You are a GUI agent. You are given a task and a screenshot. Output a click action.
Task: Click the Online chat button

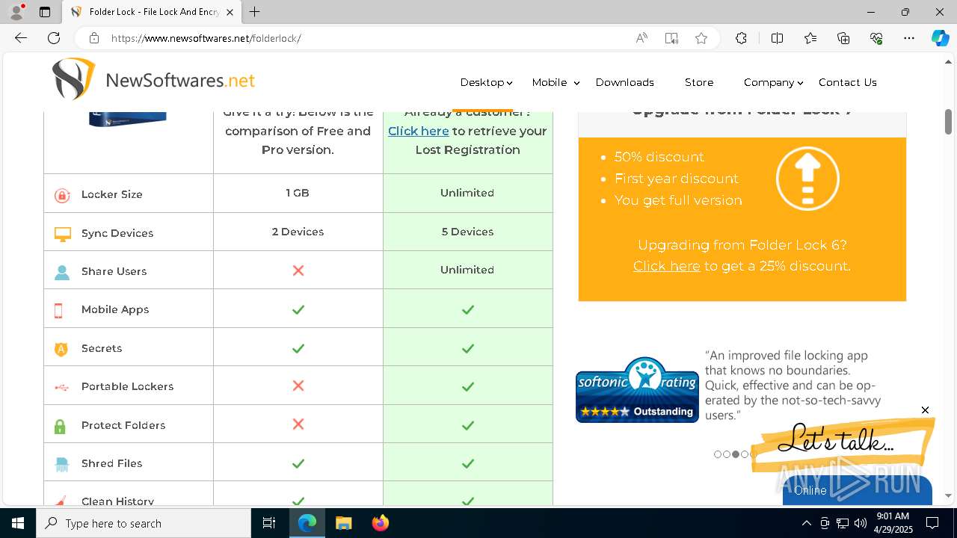[857, 490]
